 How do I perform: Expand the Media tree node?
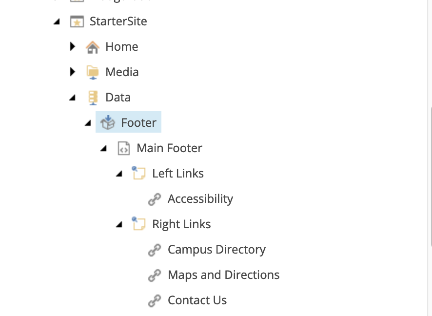(x=72, y=72)
